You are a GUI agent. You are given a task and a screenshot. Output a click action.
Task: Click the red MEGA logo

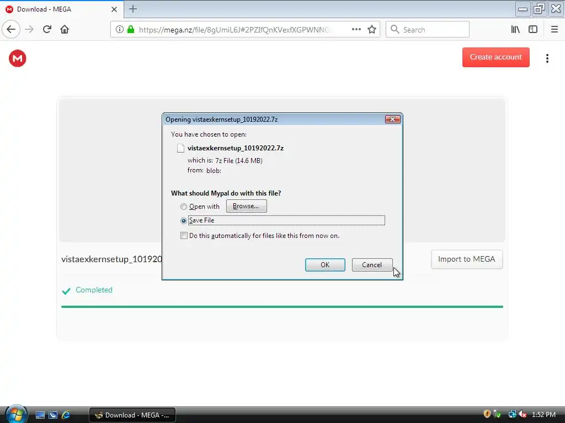click(x=18, y=58)
